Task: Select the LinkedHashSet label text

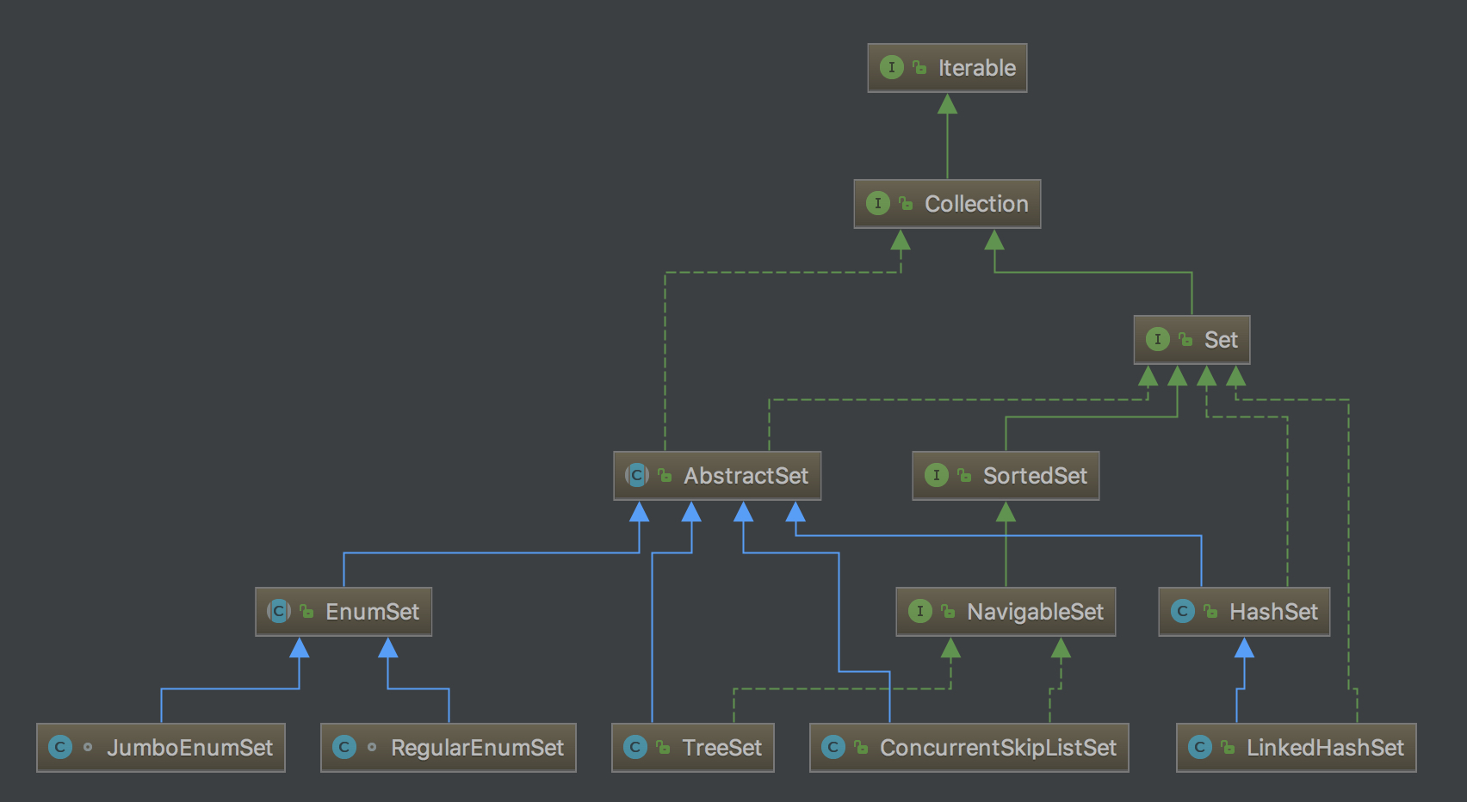Action: click(x=1325, y=748)
